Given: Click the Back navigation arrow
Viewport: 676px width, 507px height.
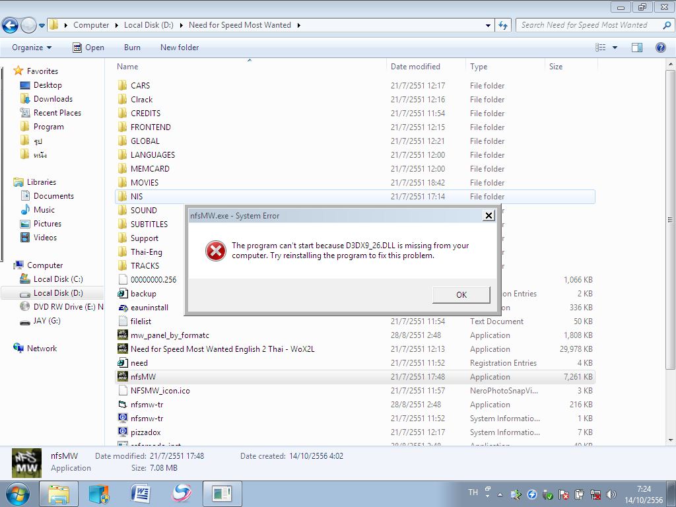Looking at the screenshot, I should click(x=10, y=26).
